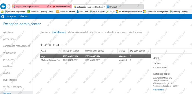Image resolution: width=192 pixels, height=94 pixels.
Task: Open mobile in the left navigation
Action: pyautogui.click(x=7, y=73)
